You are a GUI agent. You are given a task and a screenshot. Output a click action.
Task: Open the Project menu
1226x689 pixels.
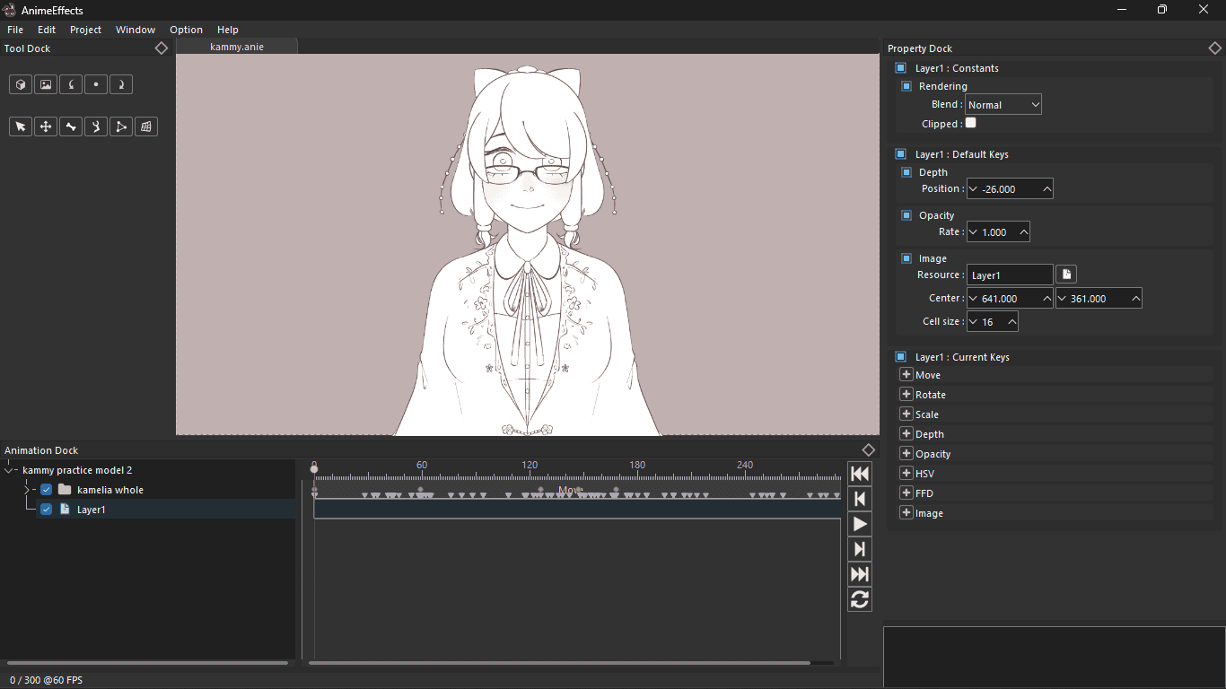point(85,29)
